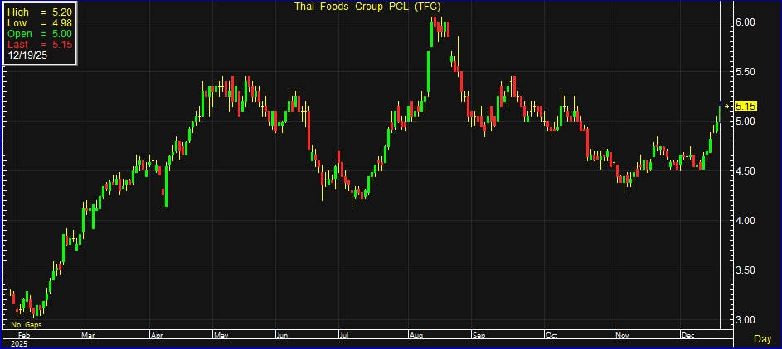Image resolution: width=782 pixels, height=349 pixels.
Task: Click the yellow 5.15 last price marker
Action: click(x=746, y=106)
